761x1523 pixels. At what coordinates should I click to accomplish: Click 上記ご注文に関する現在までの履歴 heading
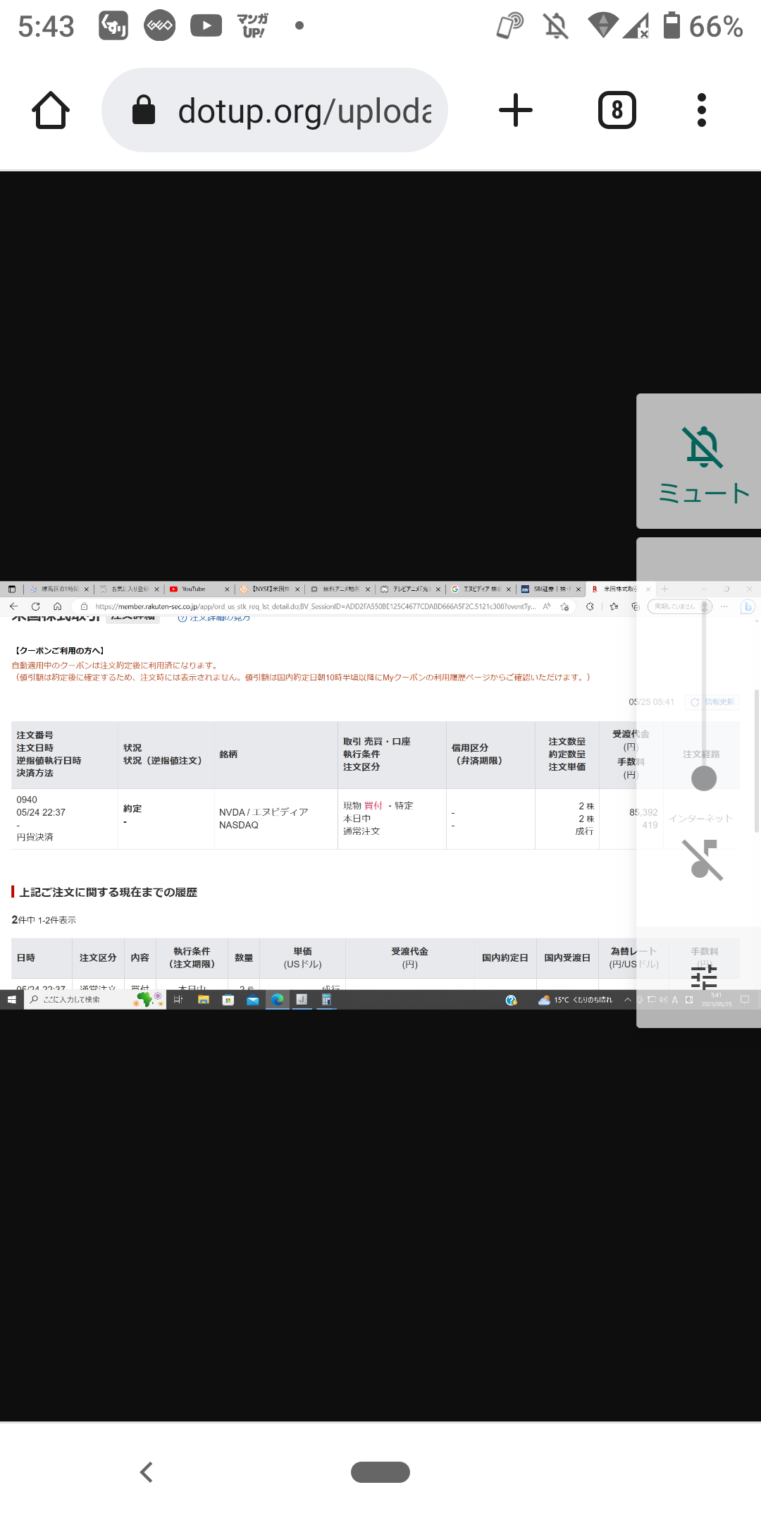pos(108,892)
